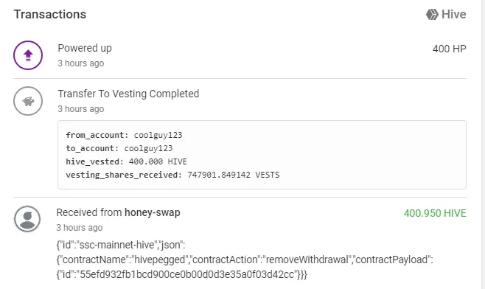Click the piggy bank vesting icon
Screen dimensions: 485x289
(x=28, y=101)
